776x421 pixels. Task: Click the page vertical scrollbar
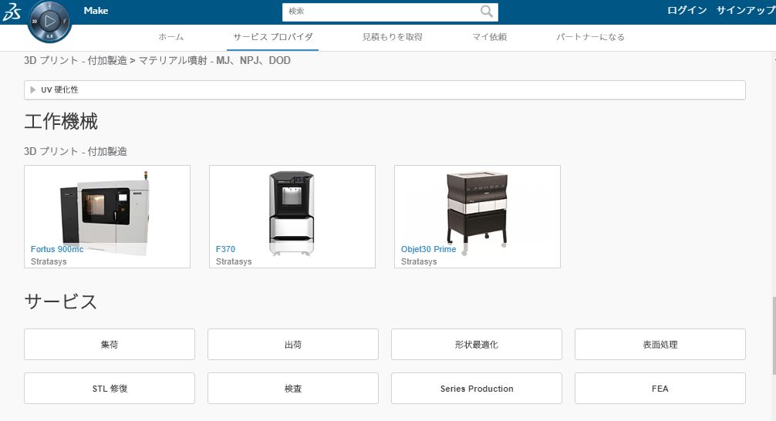[774, 335]
